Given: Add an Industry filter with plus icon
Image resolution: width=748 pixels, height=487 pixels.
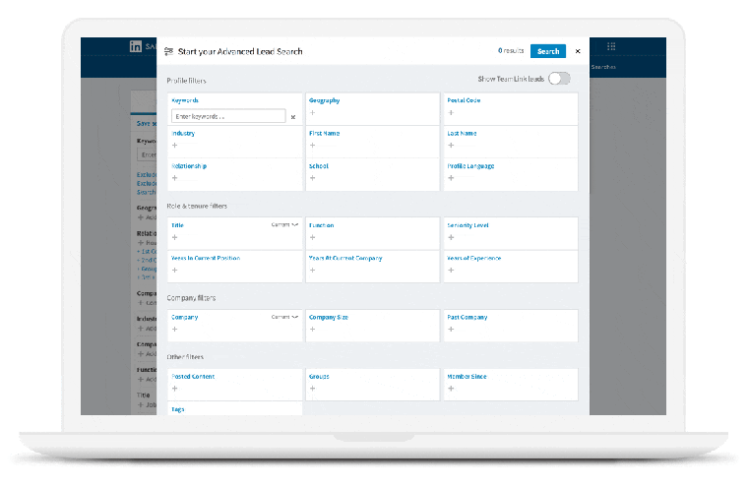Looking at the screenshot, I should click(174, 146).
